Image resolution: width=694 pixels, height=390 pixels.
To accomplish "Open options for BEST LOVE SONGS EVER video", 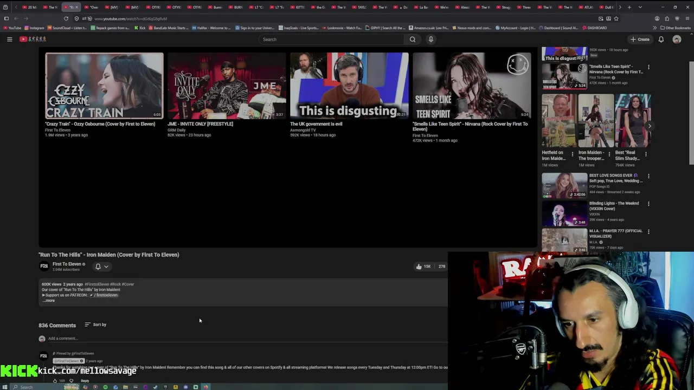I will tap(648, 176).
